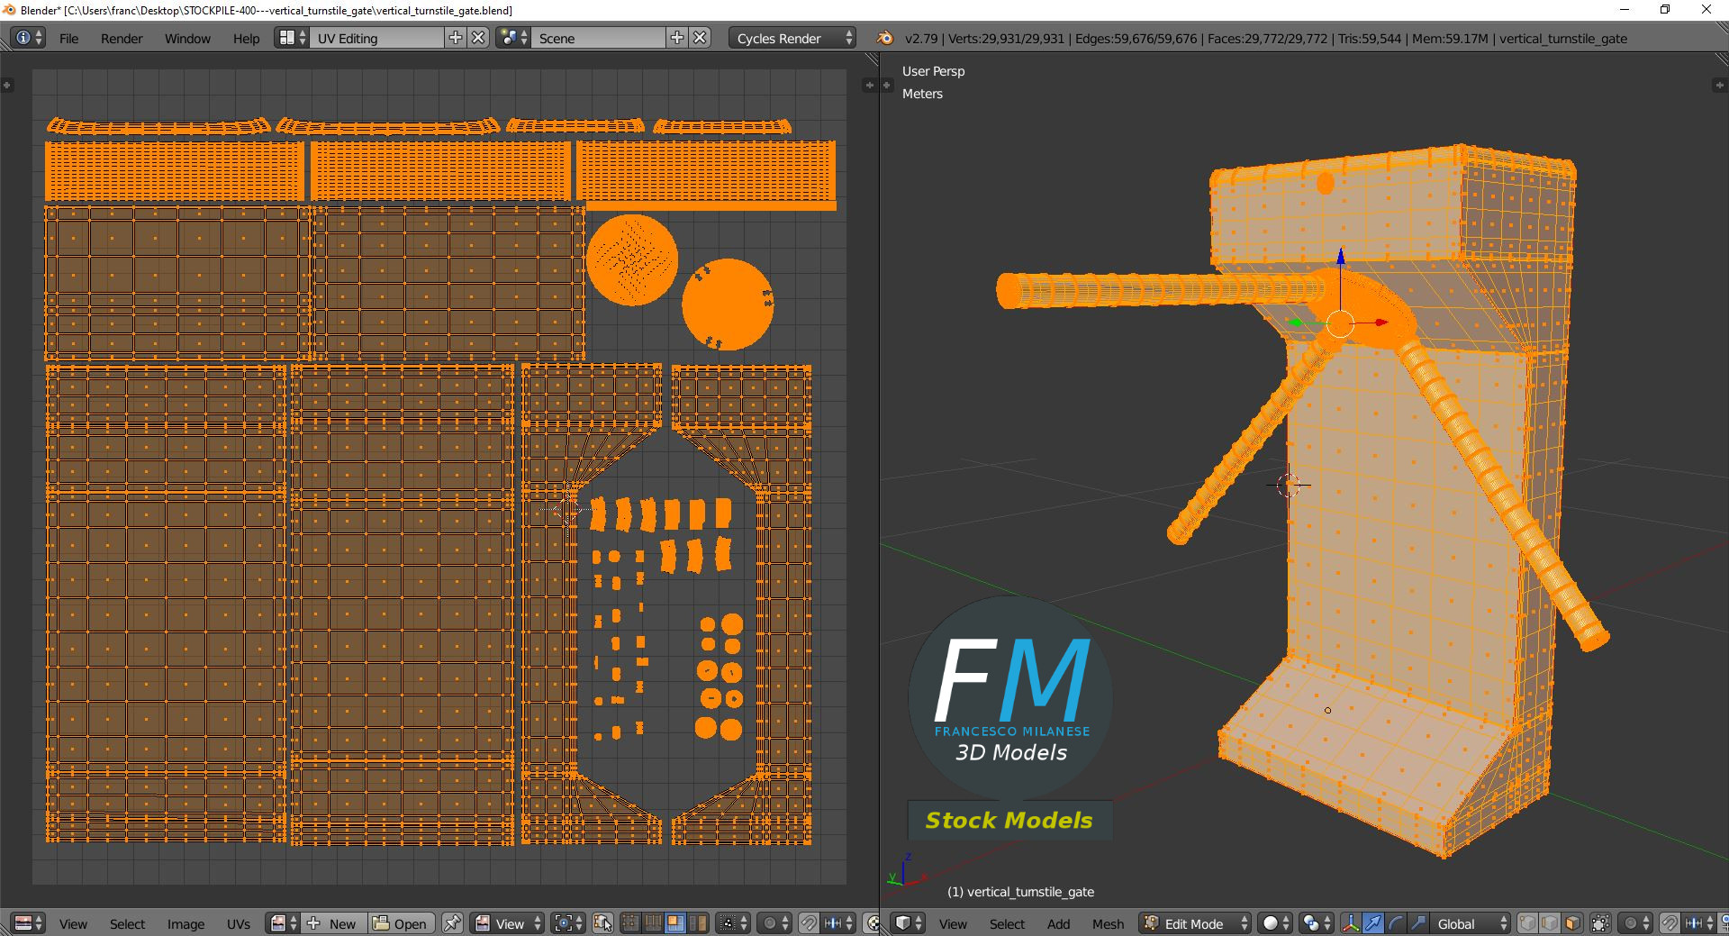Open the 3D view pivot point selector
The height and width of the screenshot is (936, 1729).
(1316, 923)
